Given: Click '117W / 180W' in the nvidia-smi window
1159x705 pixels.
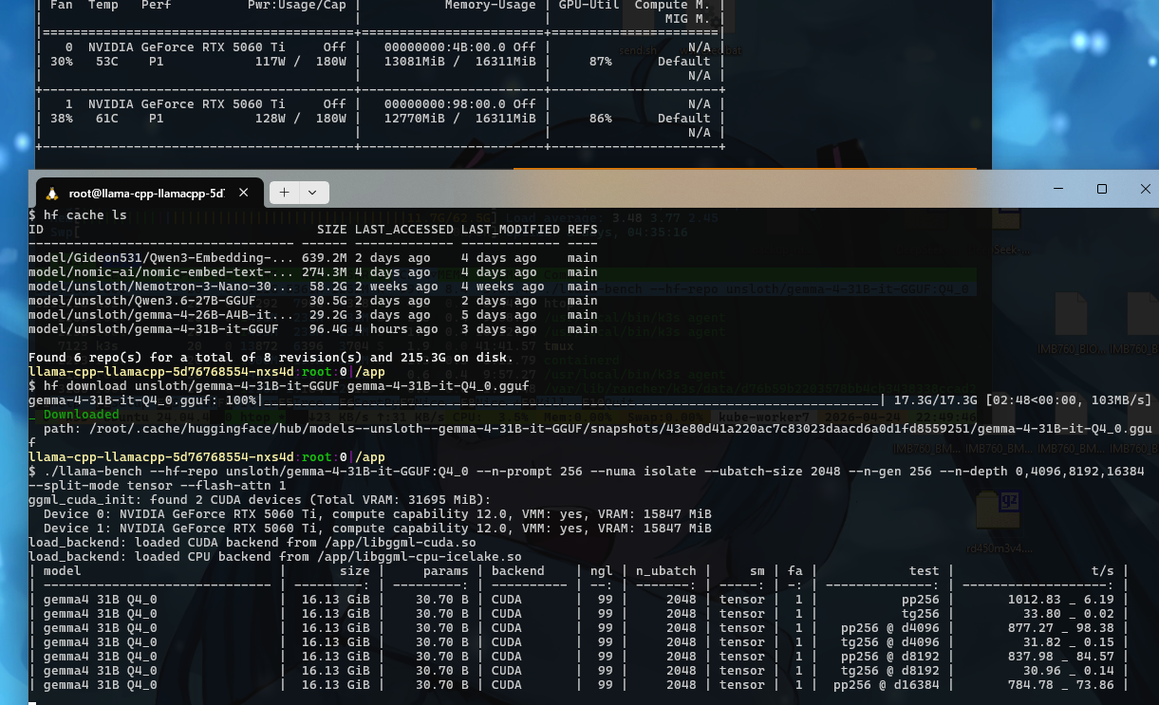Looking at the screenshot, I should (x=301, y=62).
